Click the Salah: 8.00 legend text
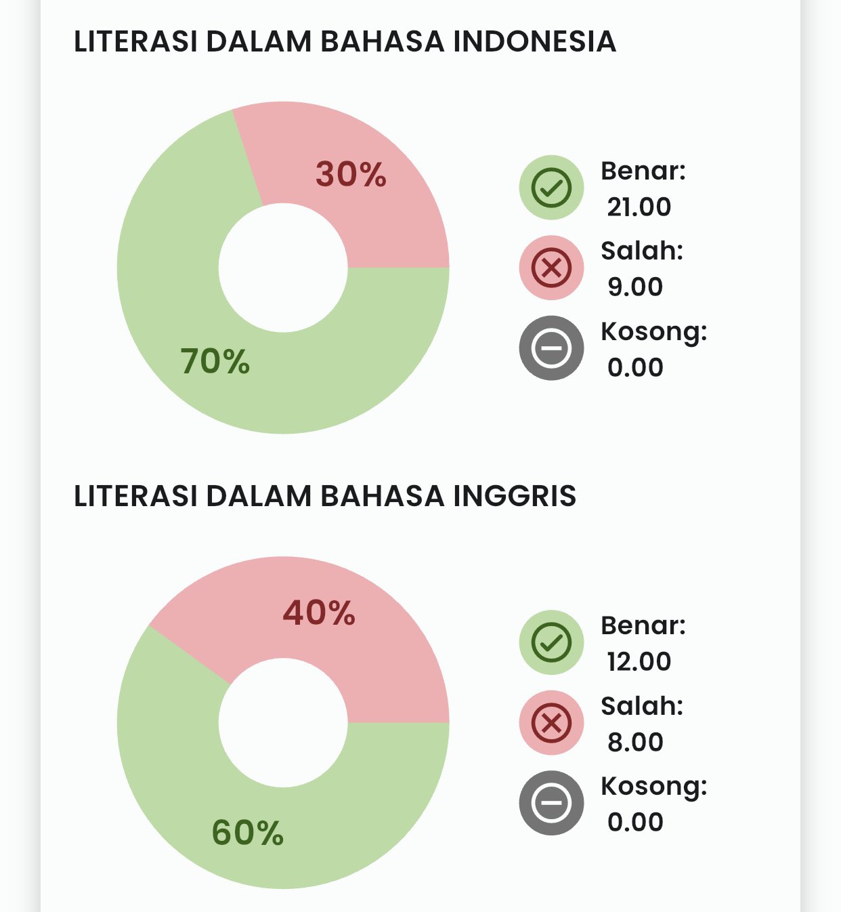Viewport: 841px width, 912px height. pos(641,724)
